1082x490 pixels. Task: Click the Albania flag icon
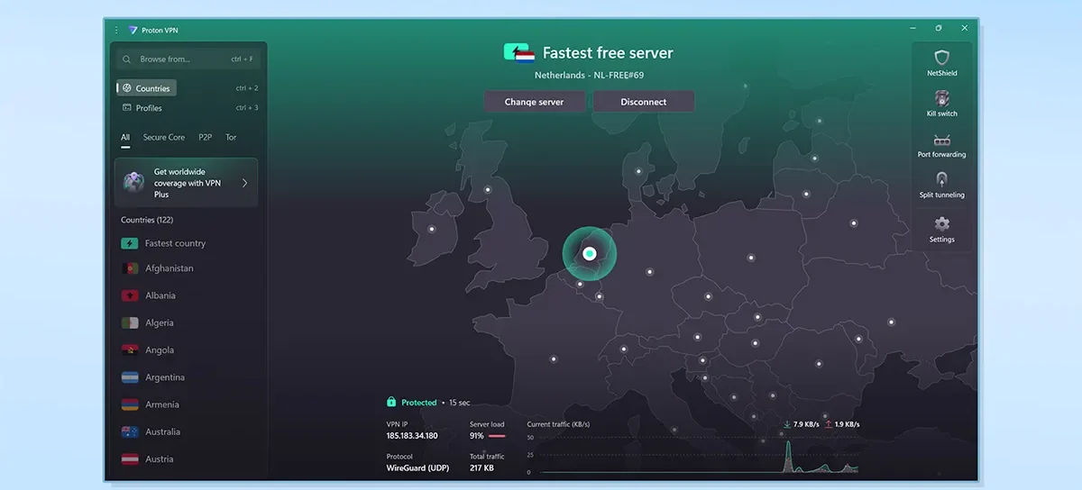(x=129, y=295)
